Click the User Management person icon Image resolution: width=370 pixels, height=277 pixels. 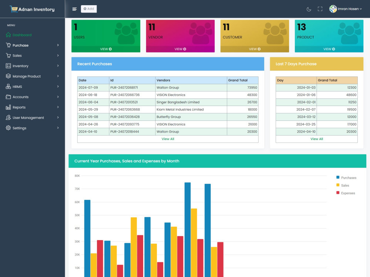(x=8, y=117)
